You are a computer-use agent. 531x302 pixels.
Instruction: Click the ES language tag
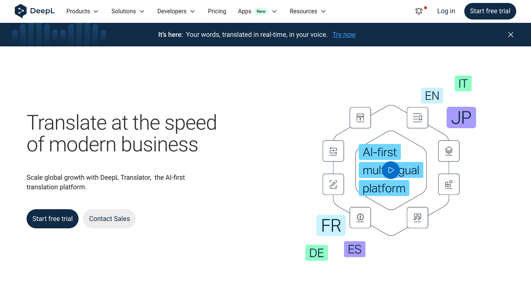(355, 249)
